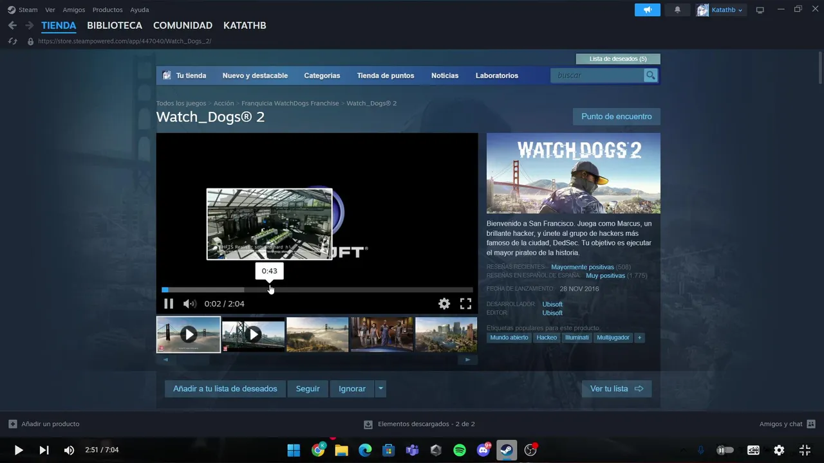The height and width of the screenshot is (463, 824).
Task: Open Noticias store tab
Action: pos(445,75)
